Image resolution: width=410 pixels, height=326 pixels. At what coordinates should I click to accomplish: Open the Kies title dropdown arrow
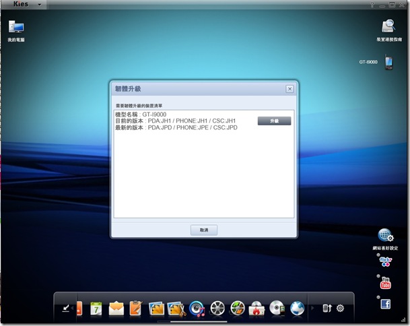(40, 5)
